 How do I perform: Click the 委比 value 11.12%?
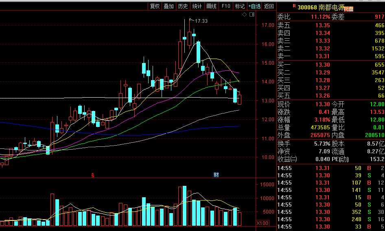pyautogui.click(x=320, y=17)
